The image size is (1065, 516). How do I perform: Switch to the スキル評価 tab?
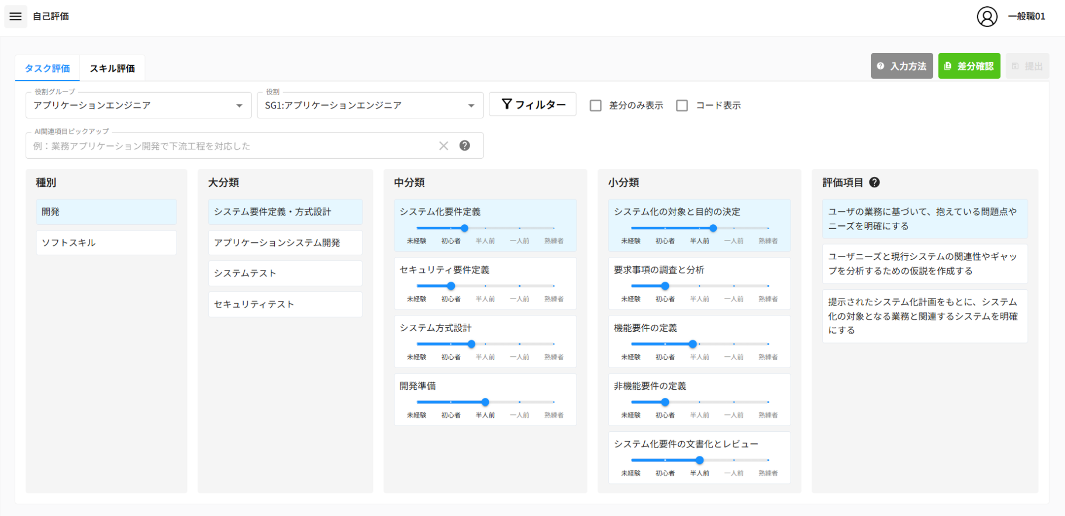(x=112, y=68)
